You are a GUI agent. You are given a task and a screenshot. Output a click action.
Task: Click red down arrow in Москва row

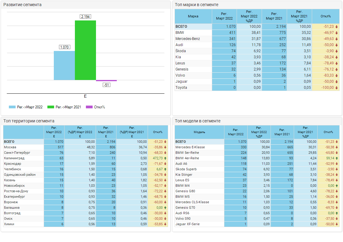pos(165,147)
